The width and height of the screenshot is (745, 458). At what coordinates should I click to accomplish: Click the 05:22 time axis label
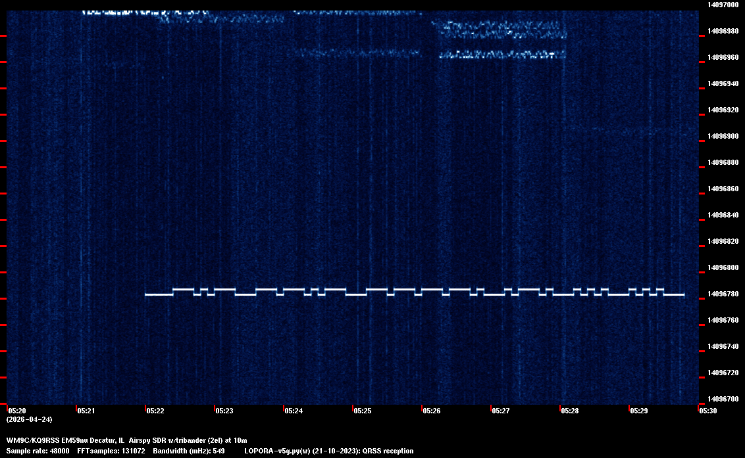pyautogui.click(x=155, y=411)
